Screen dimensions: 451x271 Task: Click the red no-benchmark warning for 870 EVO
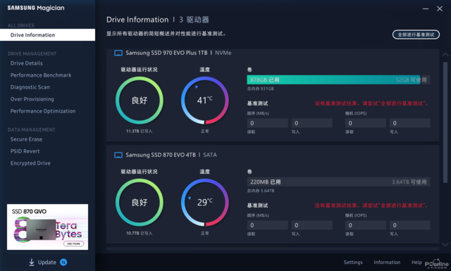pyautogui.click(x=371, y=206)
